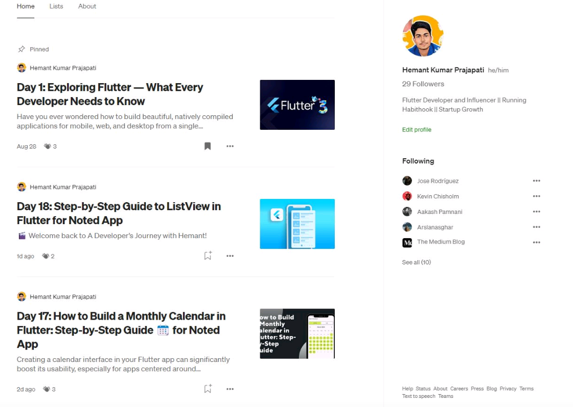Image resolution: width=573 pixels, height=407 pixels.
Task: Open Aakash Pamnani's profile from Following
Action: point(439,211)
